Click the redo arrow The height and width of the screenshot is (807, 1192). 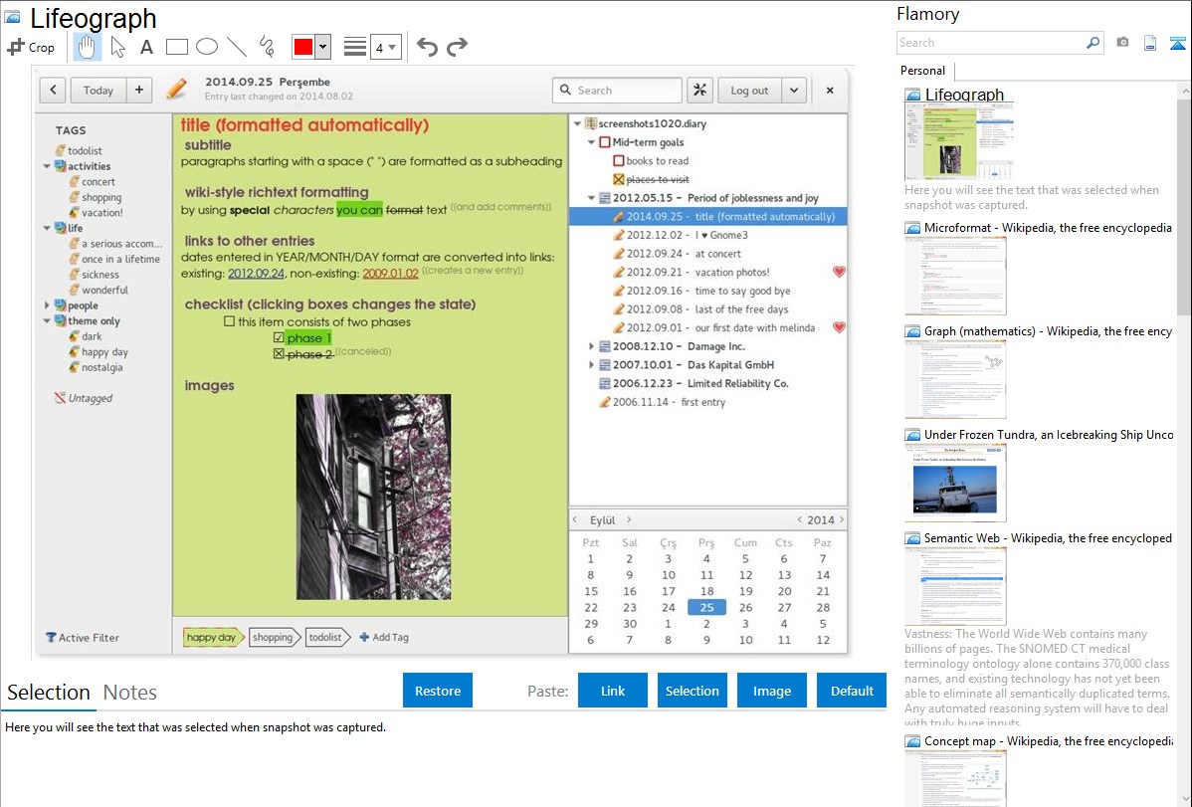[x=457, y=47]
